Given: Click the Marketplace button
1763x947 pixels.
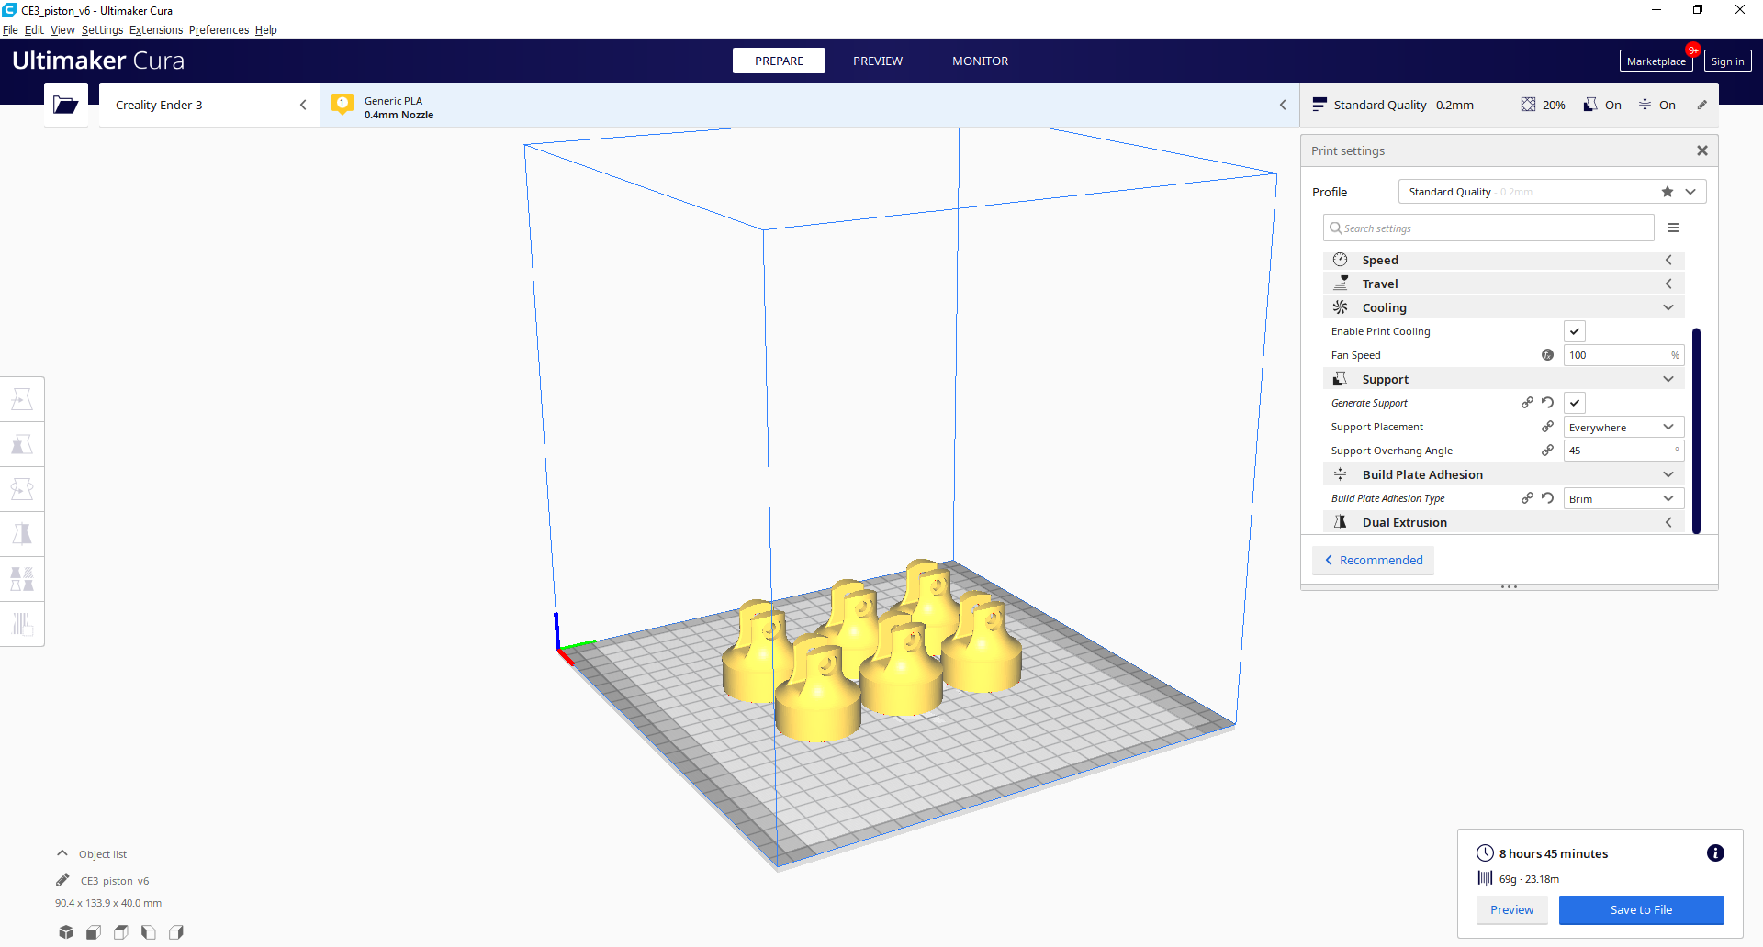Looking at the screenshot, I should click(1656, 61).
